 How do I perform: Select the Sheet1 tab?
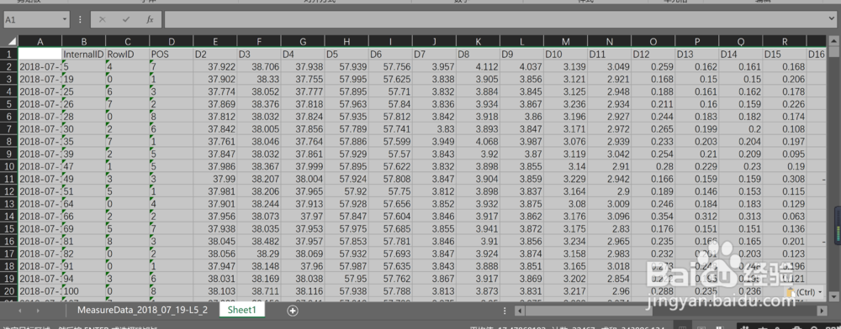click(x=242, y=311)
